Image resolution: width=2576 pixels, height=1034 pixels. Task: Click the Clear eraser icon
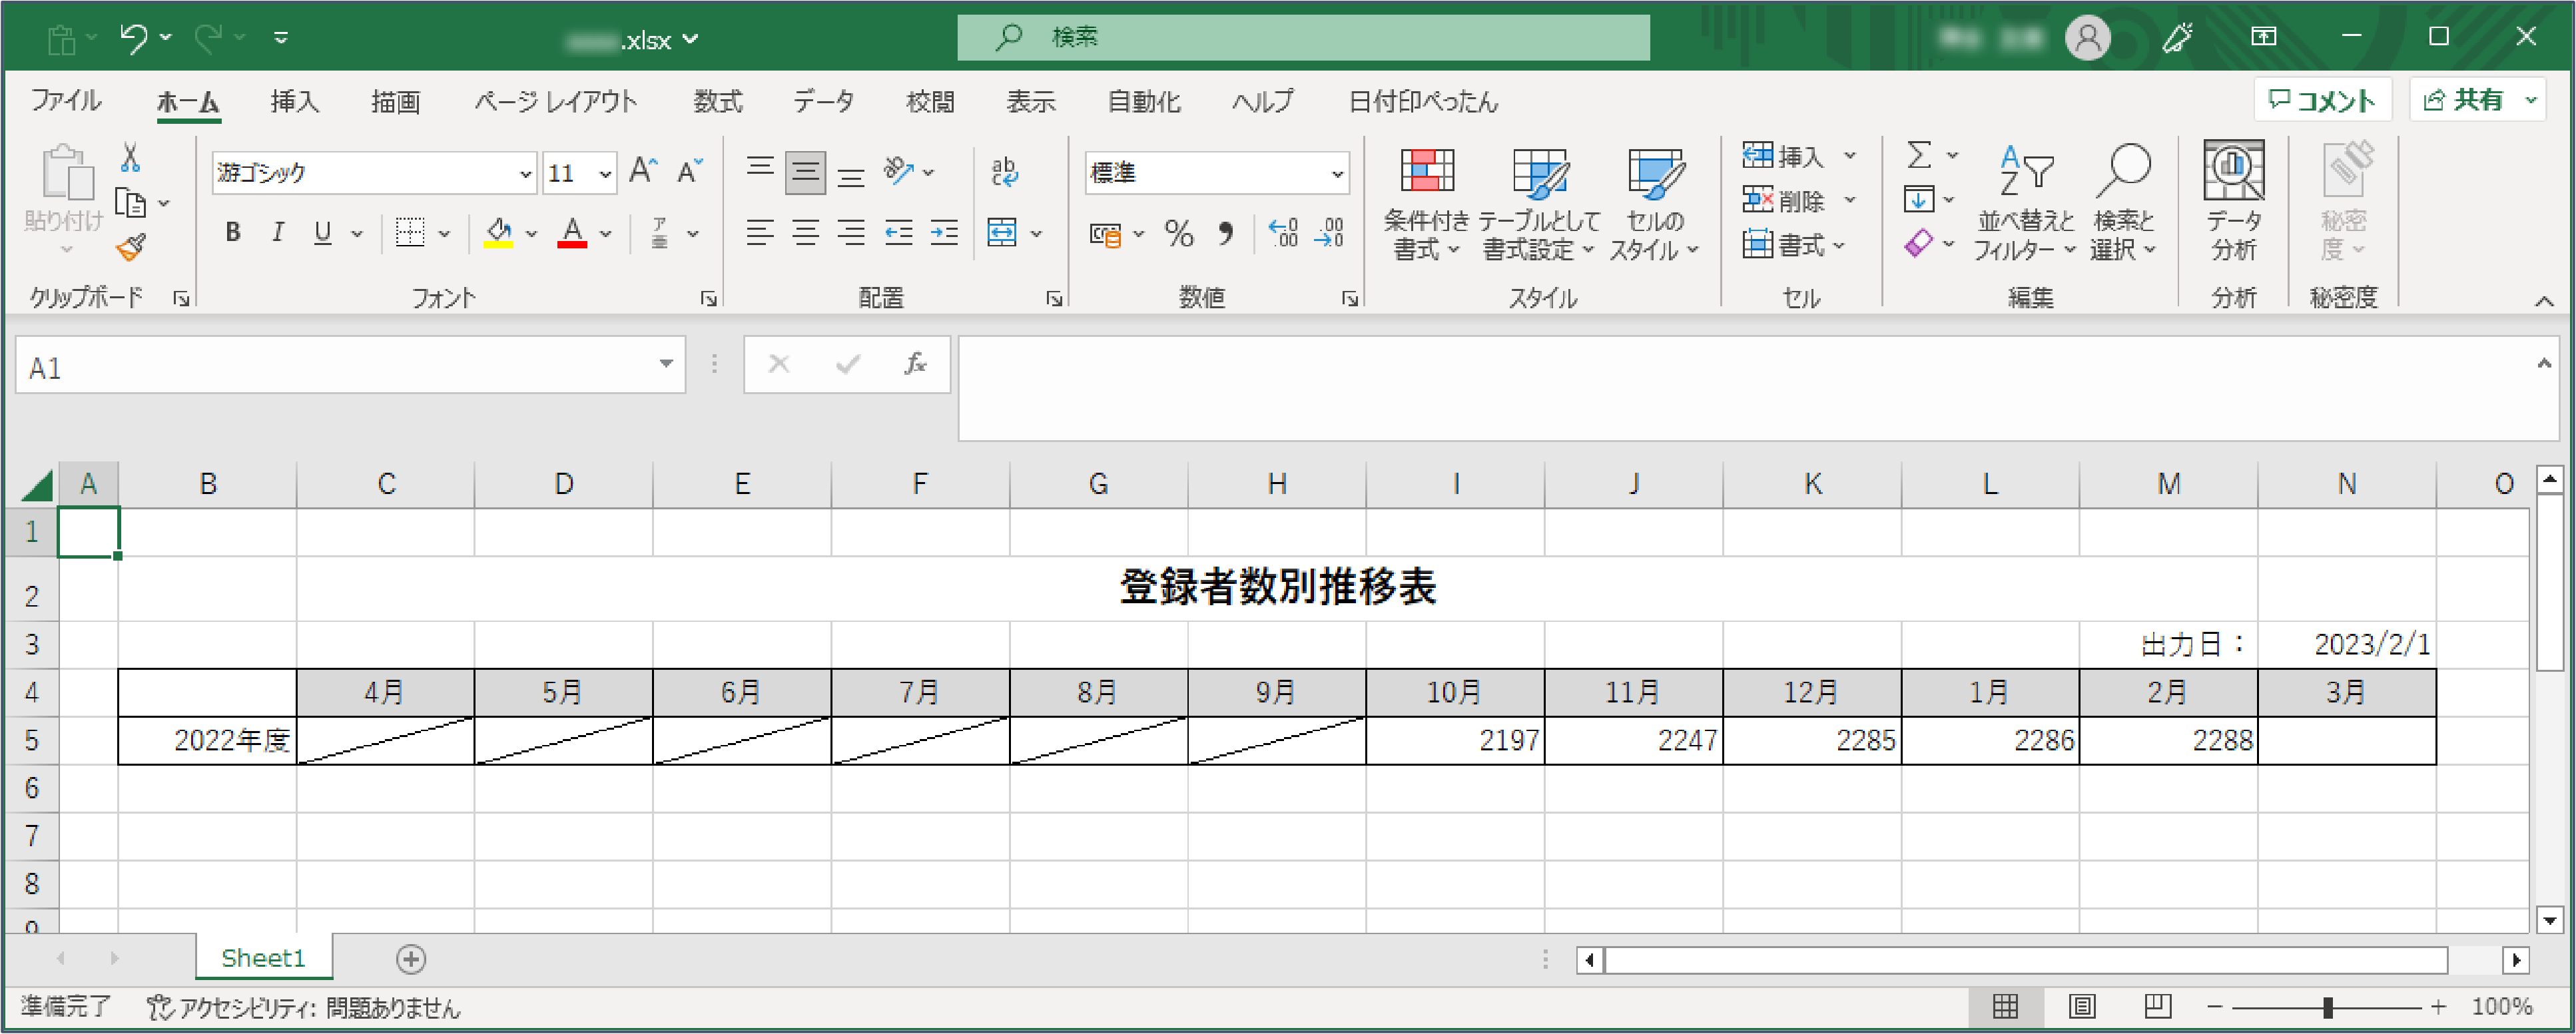click(1918, 243)
